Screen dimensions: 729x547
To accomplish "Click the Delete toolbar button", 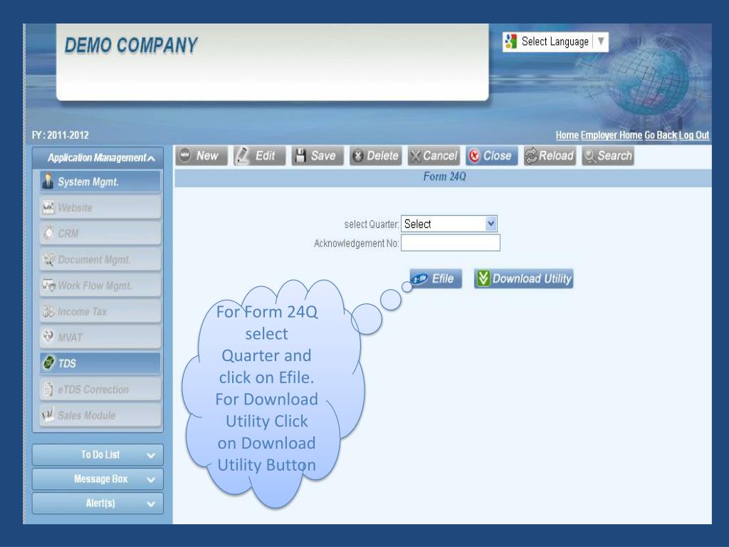I will [375, 156].
